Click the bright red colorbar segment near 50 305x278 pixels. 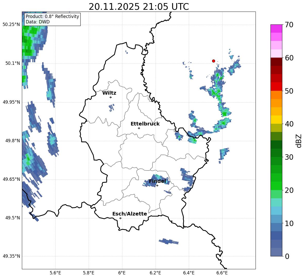(x=276, y=87)
